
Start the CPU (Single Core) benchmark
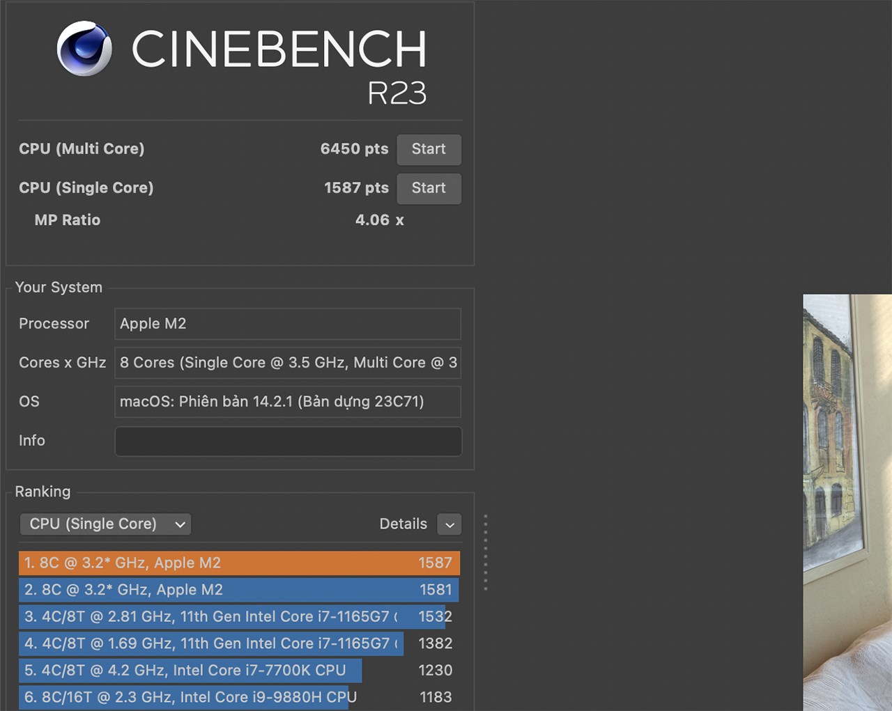pyautogui.click(x=429, y=188)
